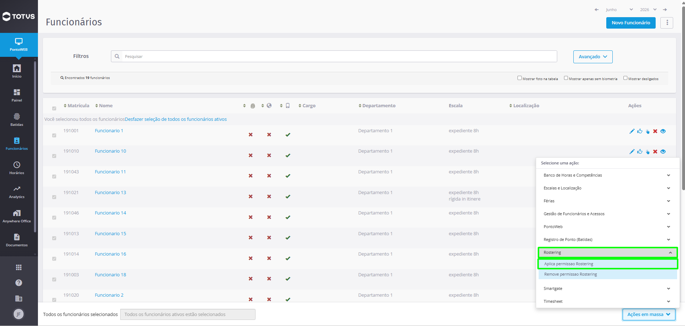Click thumbs-up icon for Funcionario 10
The height and width of the screenshot is (326, 685).
[x=640, y=152]
